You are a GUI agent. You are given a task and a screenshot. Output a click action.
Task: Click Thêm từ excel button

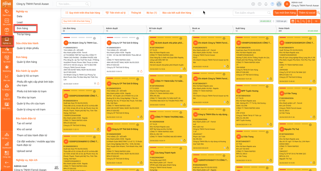(307, 13)
